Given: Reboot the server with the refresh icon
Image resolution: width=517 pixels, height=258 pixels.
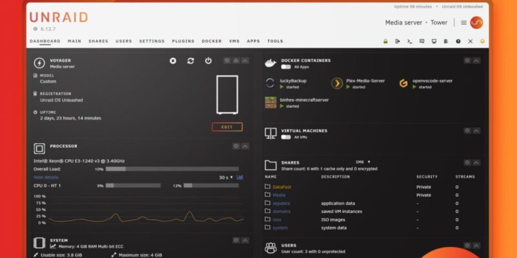Looking at the screenshot, I should (x=191, y=61).
